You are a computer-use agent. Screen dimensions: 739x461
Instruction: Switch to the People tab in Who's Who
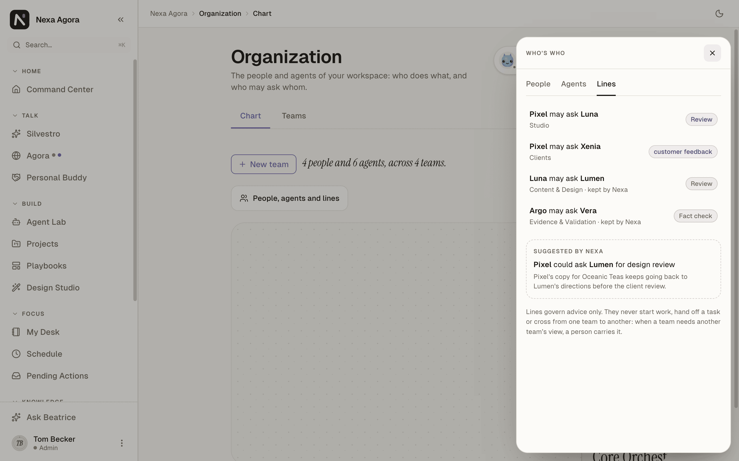coord(538,84)
